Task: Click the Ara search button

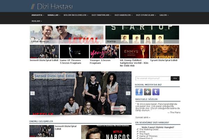Action: [x=175, y=78]
